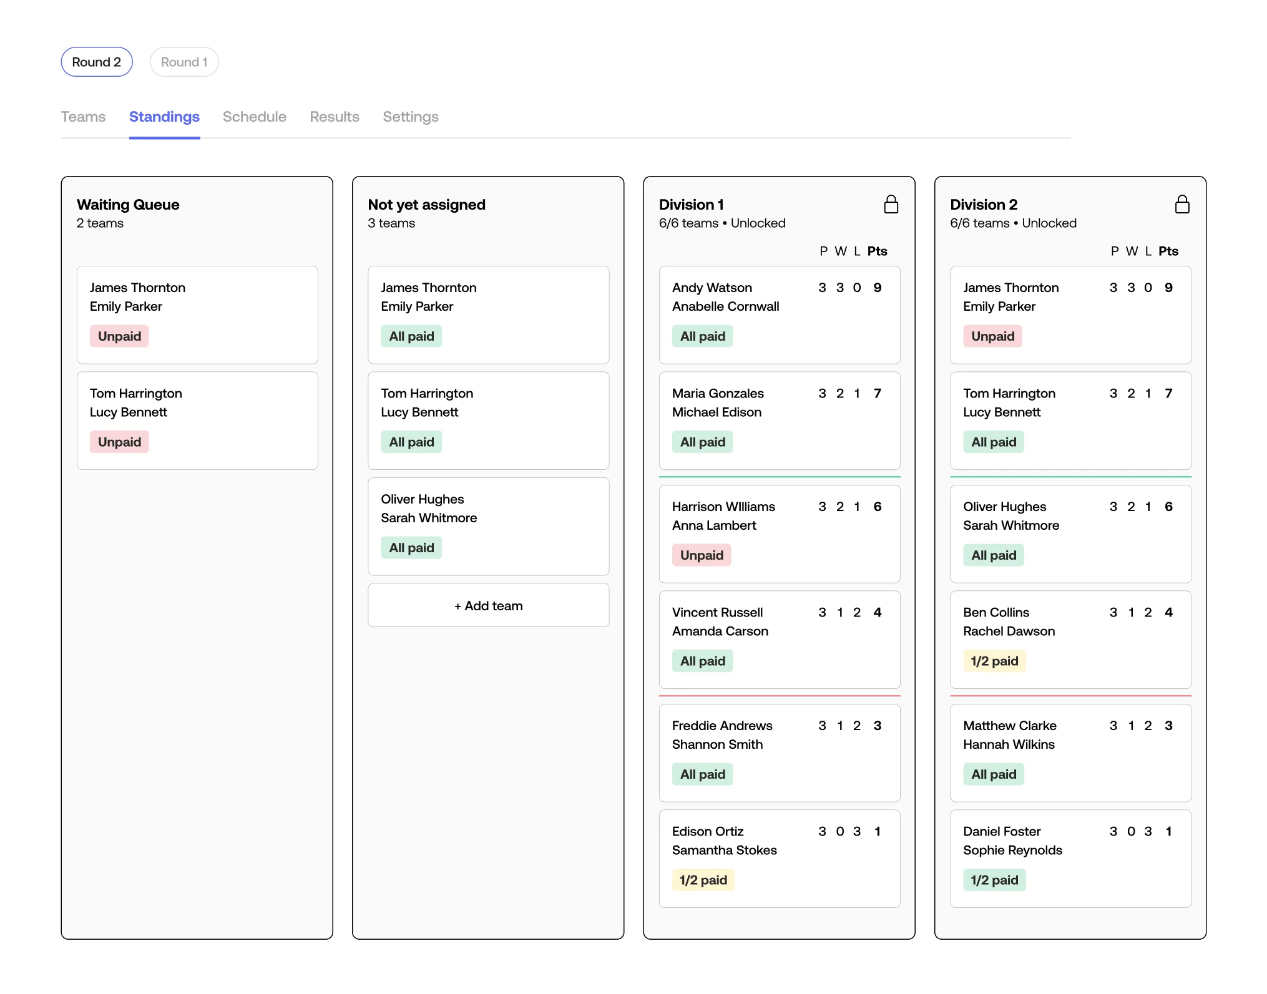Click Pts column header in Division 1
This screenshot has height=994, width=1267.
coord(877,251)
